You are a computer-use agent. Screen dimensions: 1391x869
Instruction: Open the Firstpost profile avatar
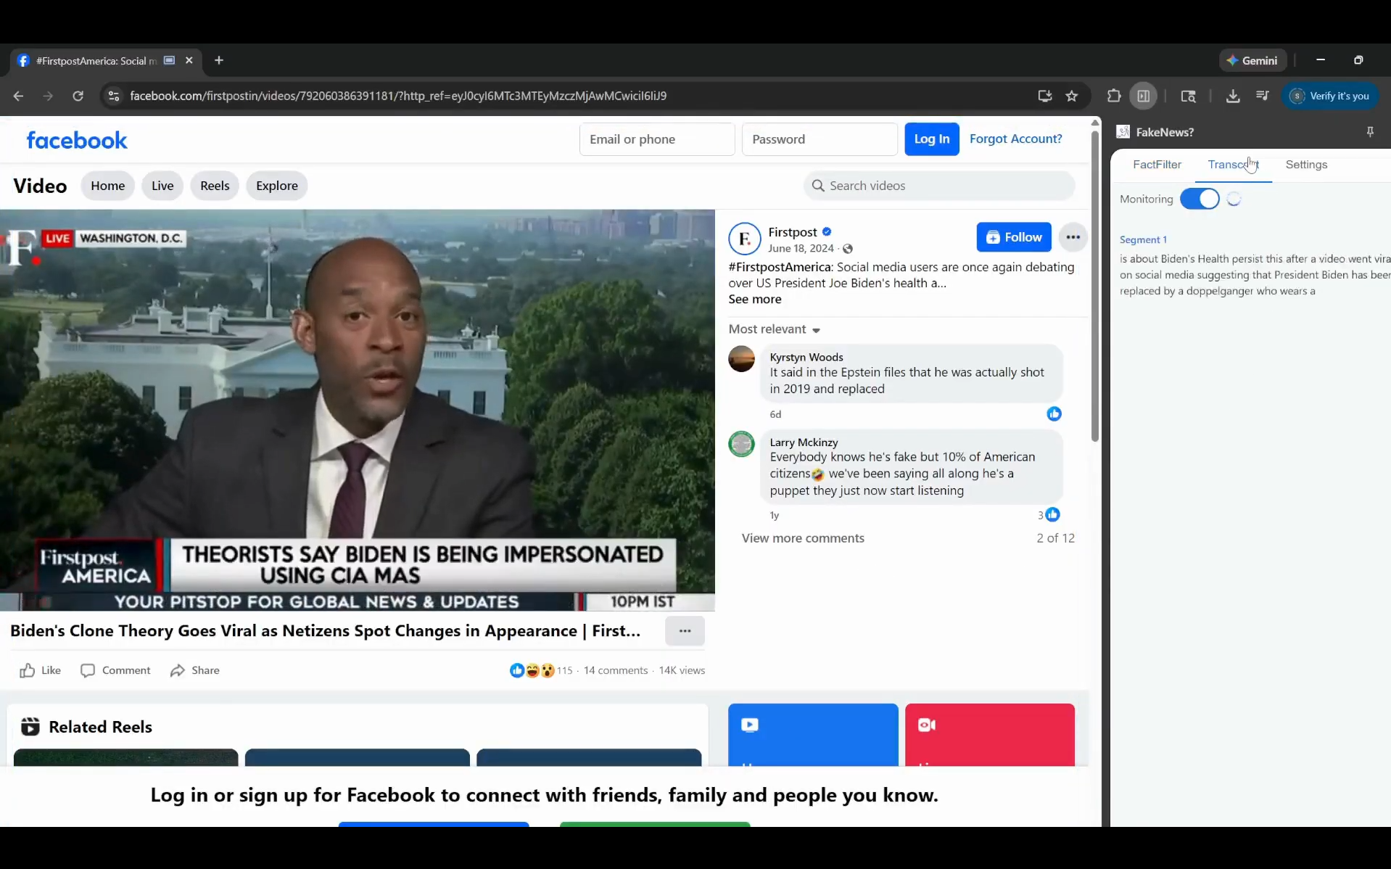coord(745,239)
